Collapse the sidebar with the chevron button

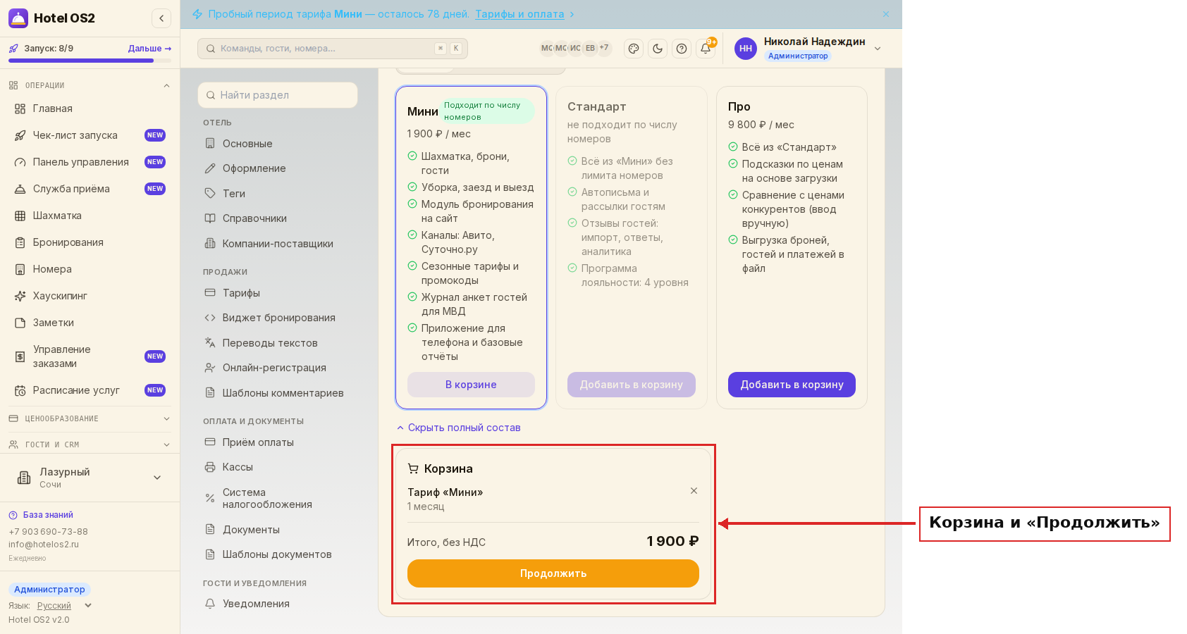(x=161, y=18)
